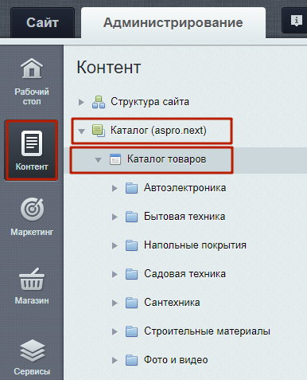Open the Садовая техника section
This screenshot has width=307, height=380.
pyautogui.click(x=185, y=274)
